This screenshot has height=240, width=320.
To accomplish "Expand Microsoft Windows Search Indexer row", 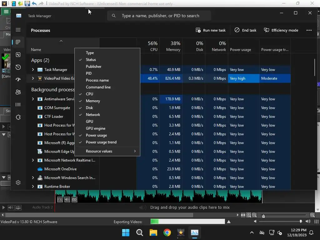I will [x=33, y=178].
